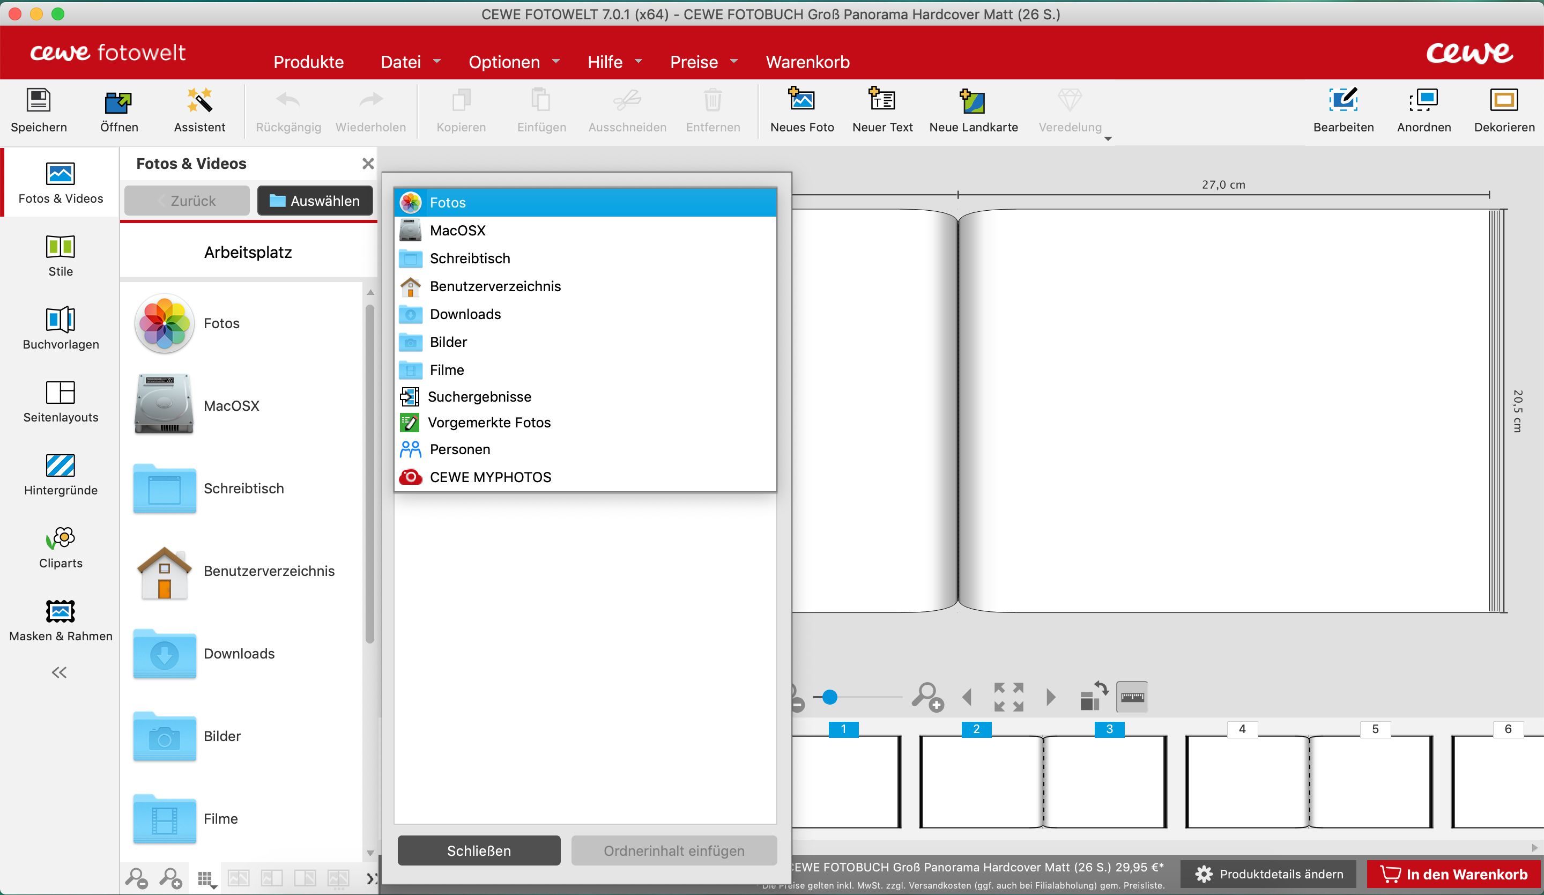Open the thumbnail grid view dropdown

(207, 879)
